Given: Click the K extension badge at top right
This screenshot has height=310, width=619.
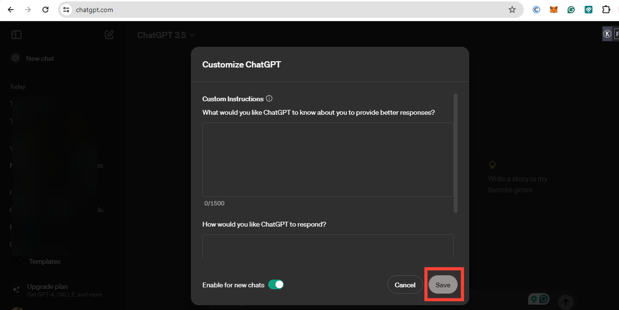Looking at the screenshot, I should click(607, 34).
